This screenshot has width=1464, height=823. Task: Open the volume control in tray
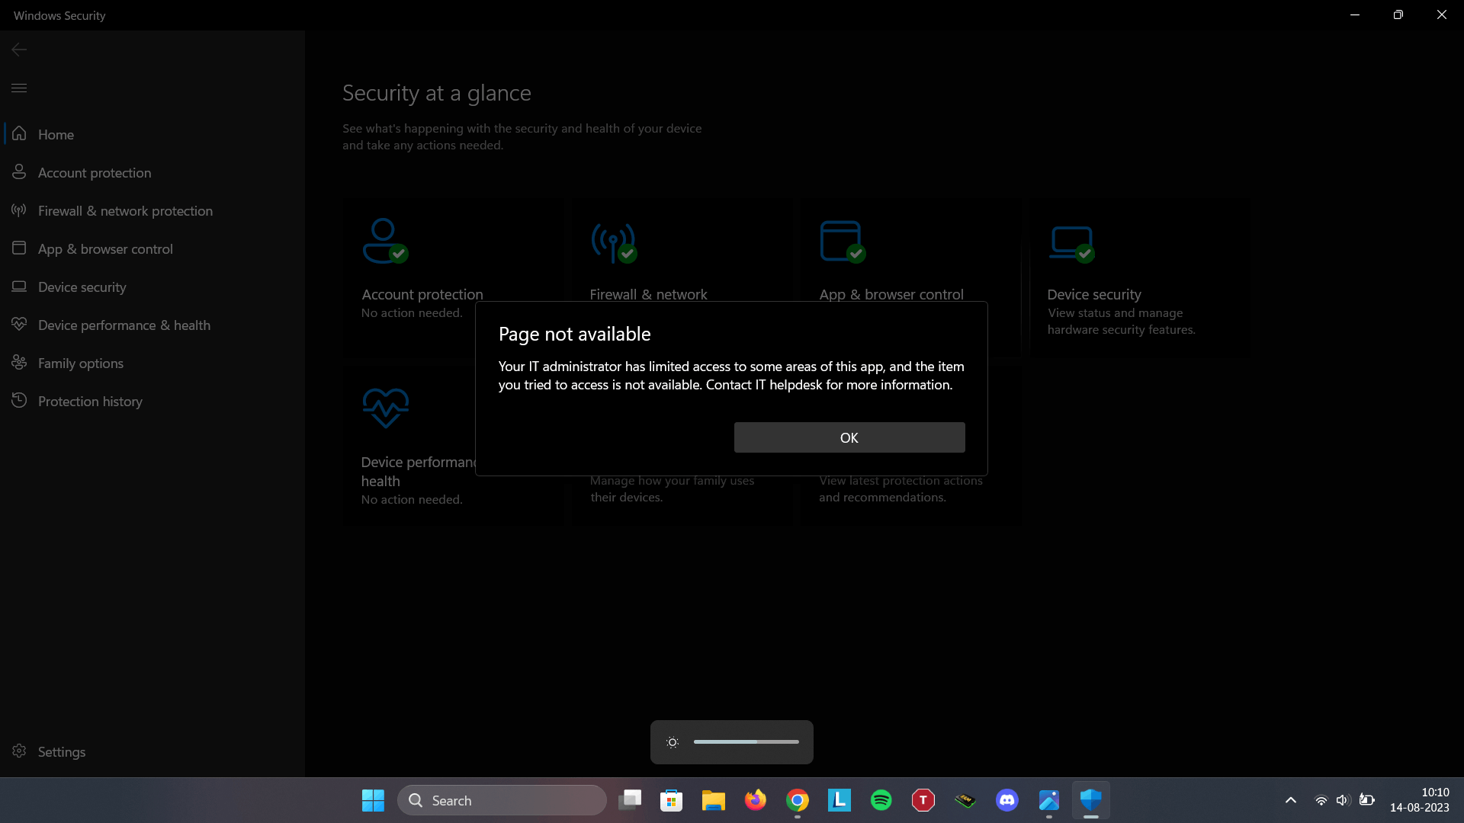click(x=1343, y=800)
